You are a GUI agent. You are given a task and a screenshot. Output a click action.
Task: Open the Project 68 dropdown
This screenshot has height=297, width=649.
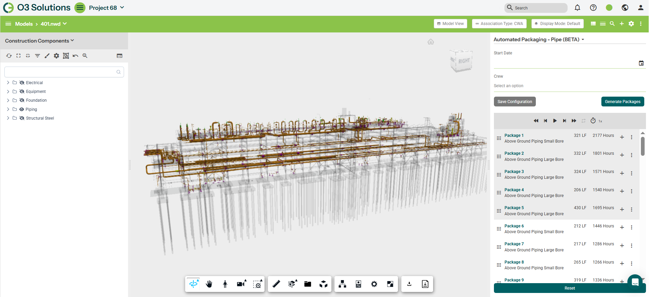pyautogui.click(x=107, y=8)
